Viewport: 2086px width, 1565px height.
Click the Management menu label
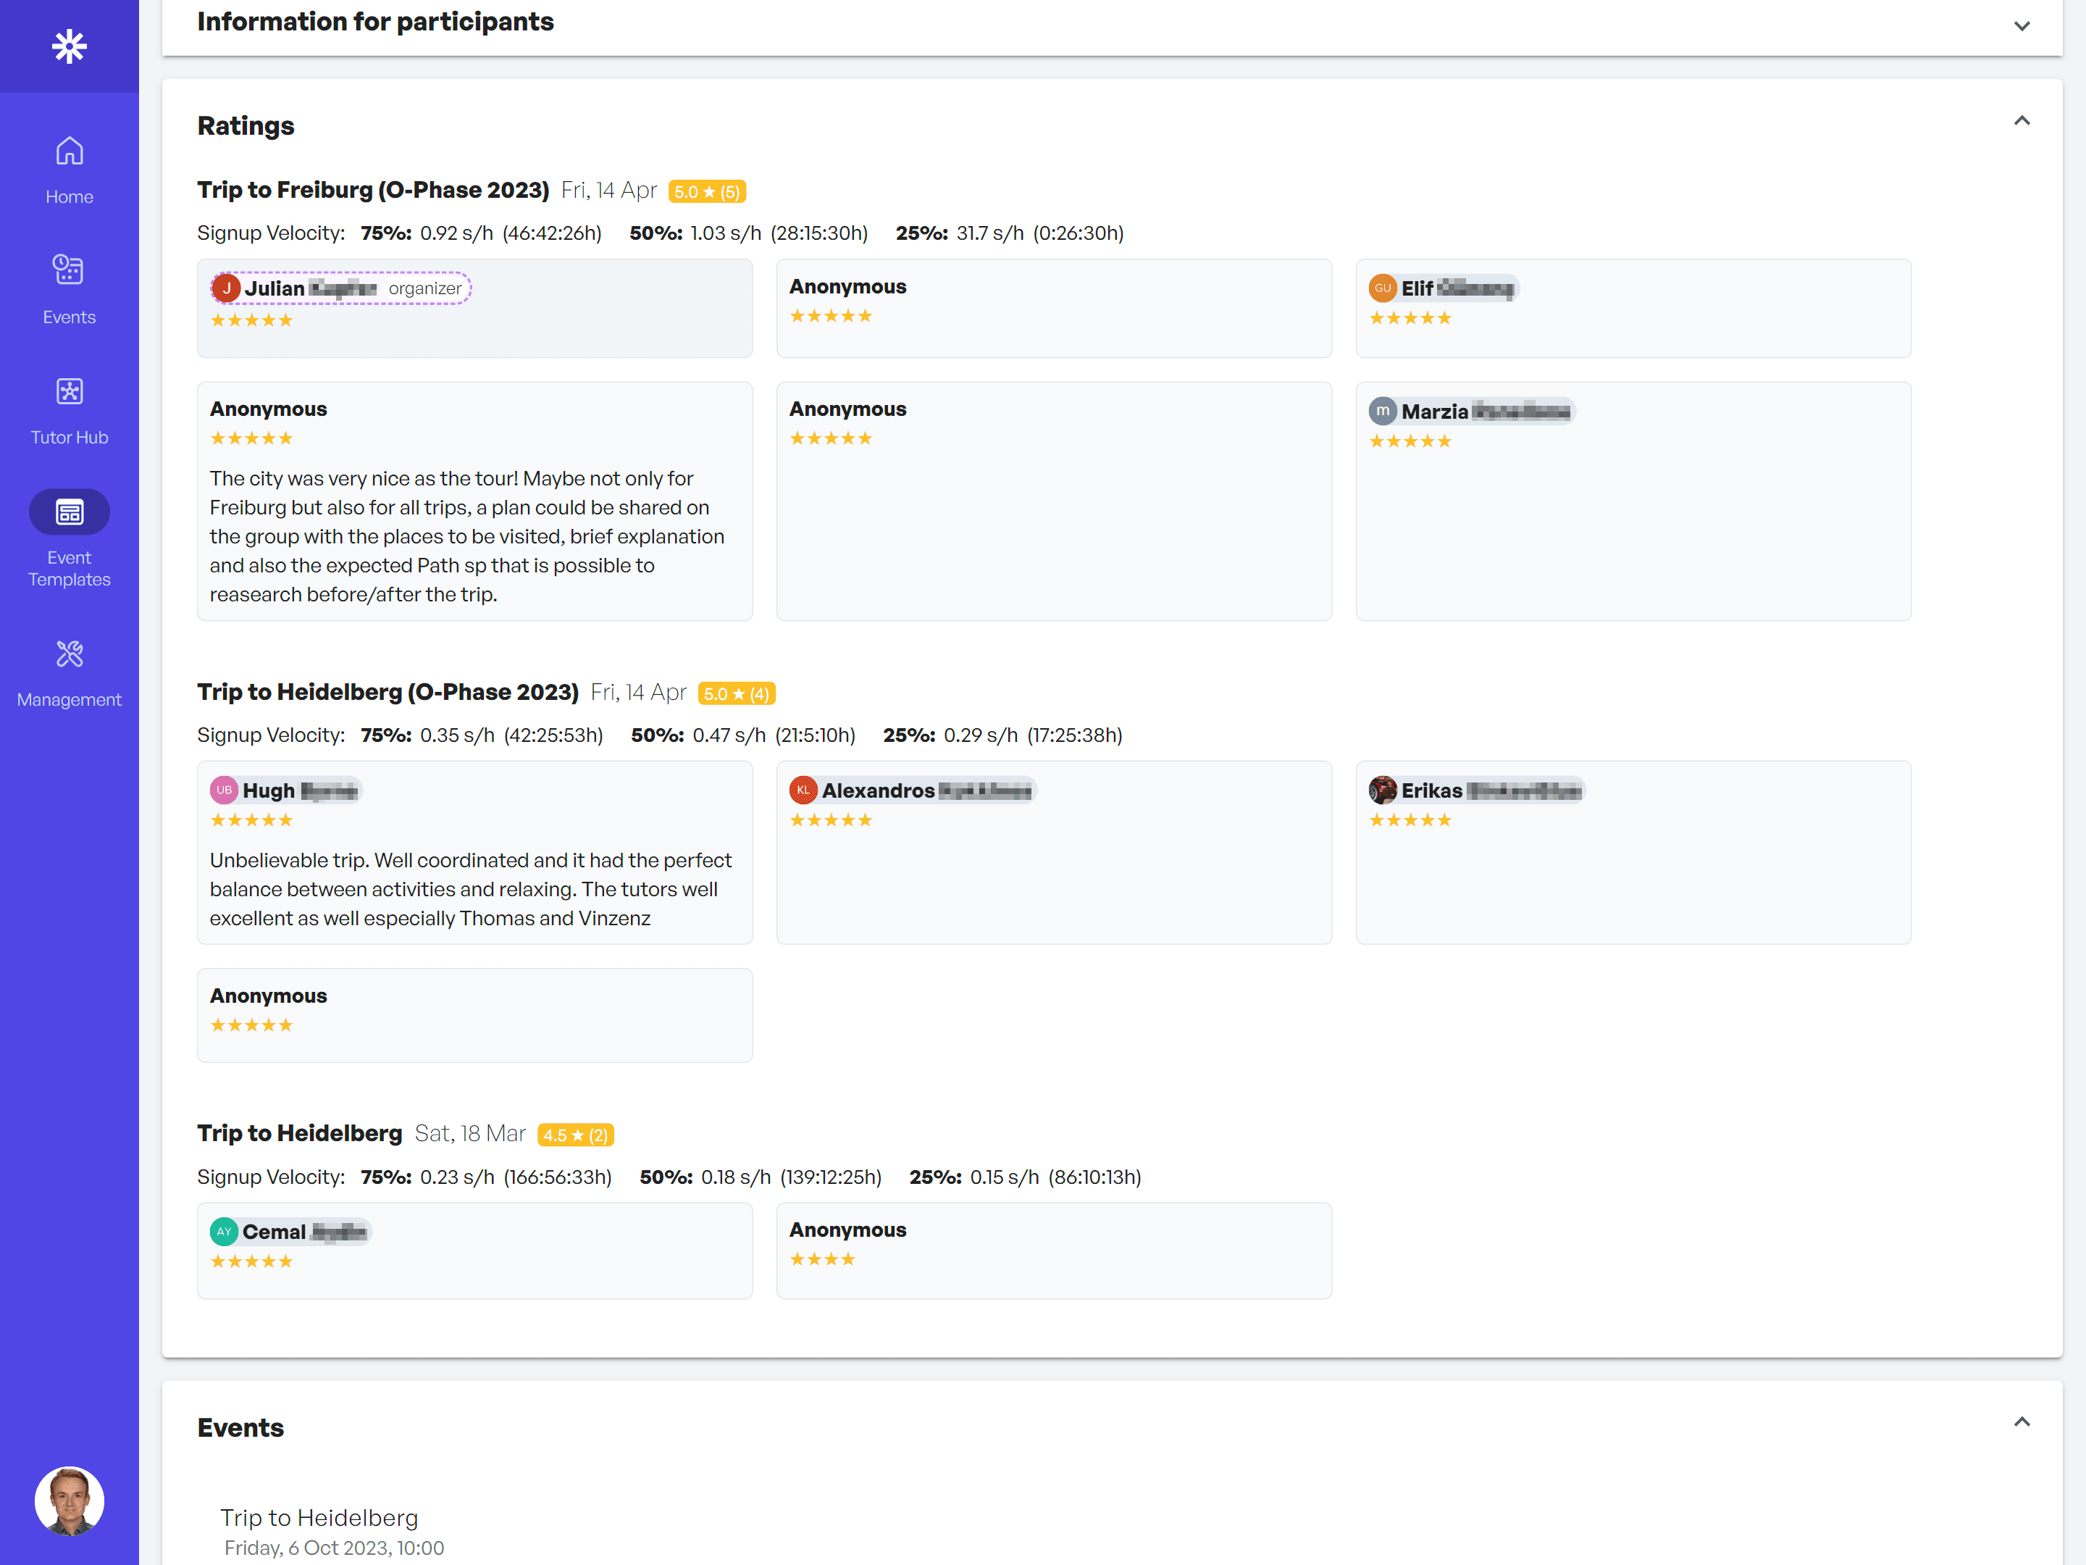69,700
